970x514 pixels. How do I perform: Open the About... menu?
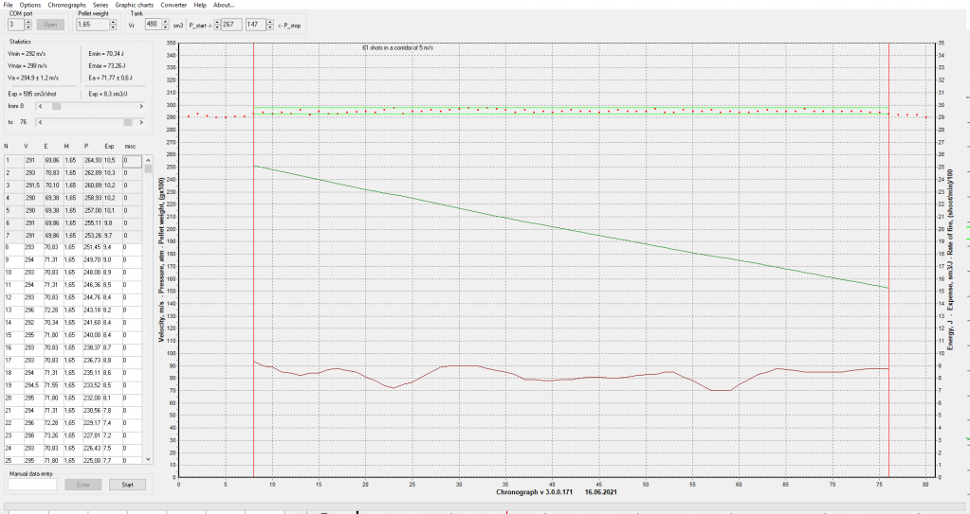(224, 5)
